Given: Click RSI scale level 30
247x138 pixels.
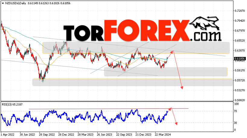Looking at the screenshot, I should [235, 123].
